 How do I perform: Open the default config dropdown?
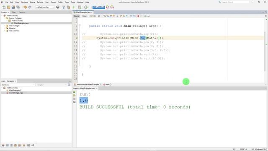coord(45,7)
